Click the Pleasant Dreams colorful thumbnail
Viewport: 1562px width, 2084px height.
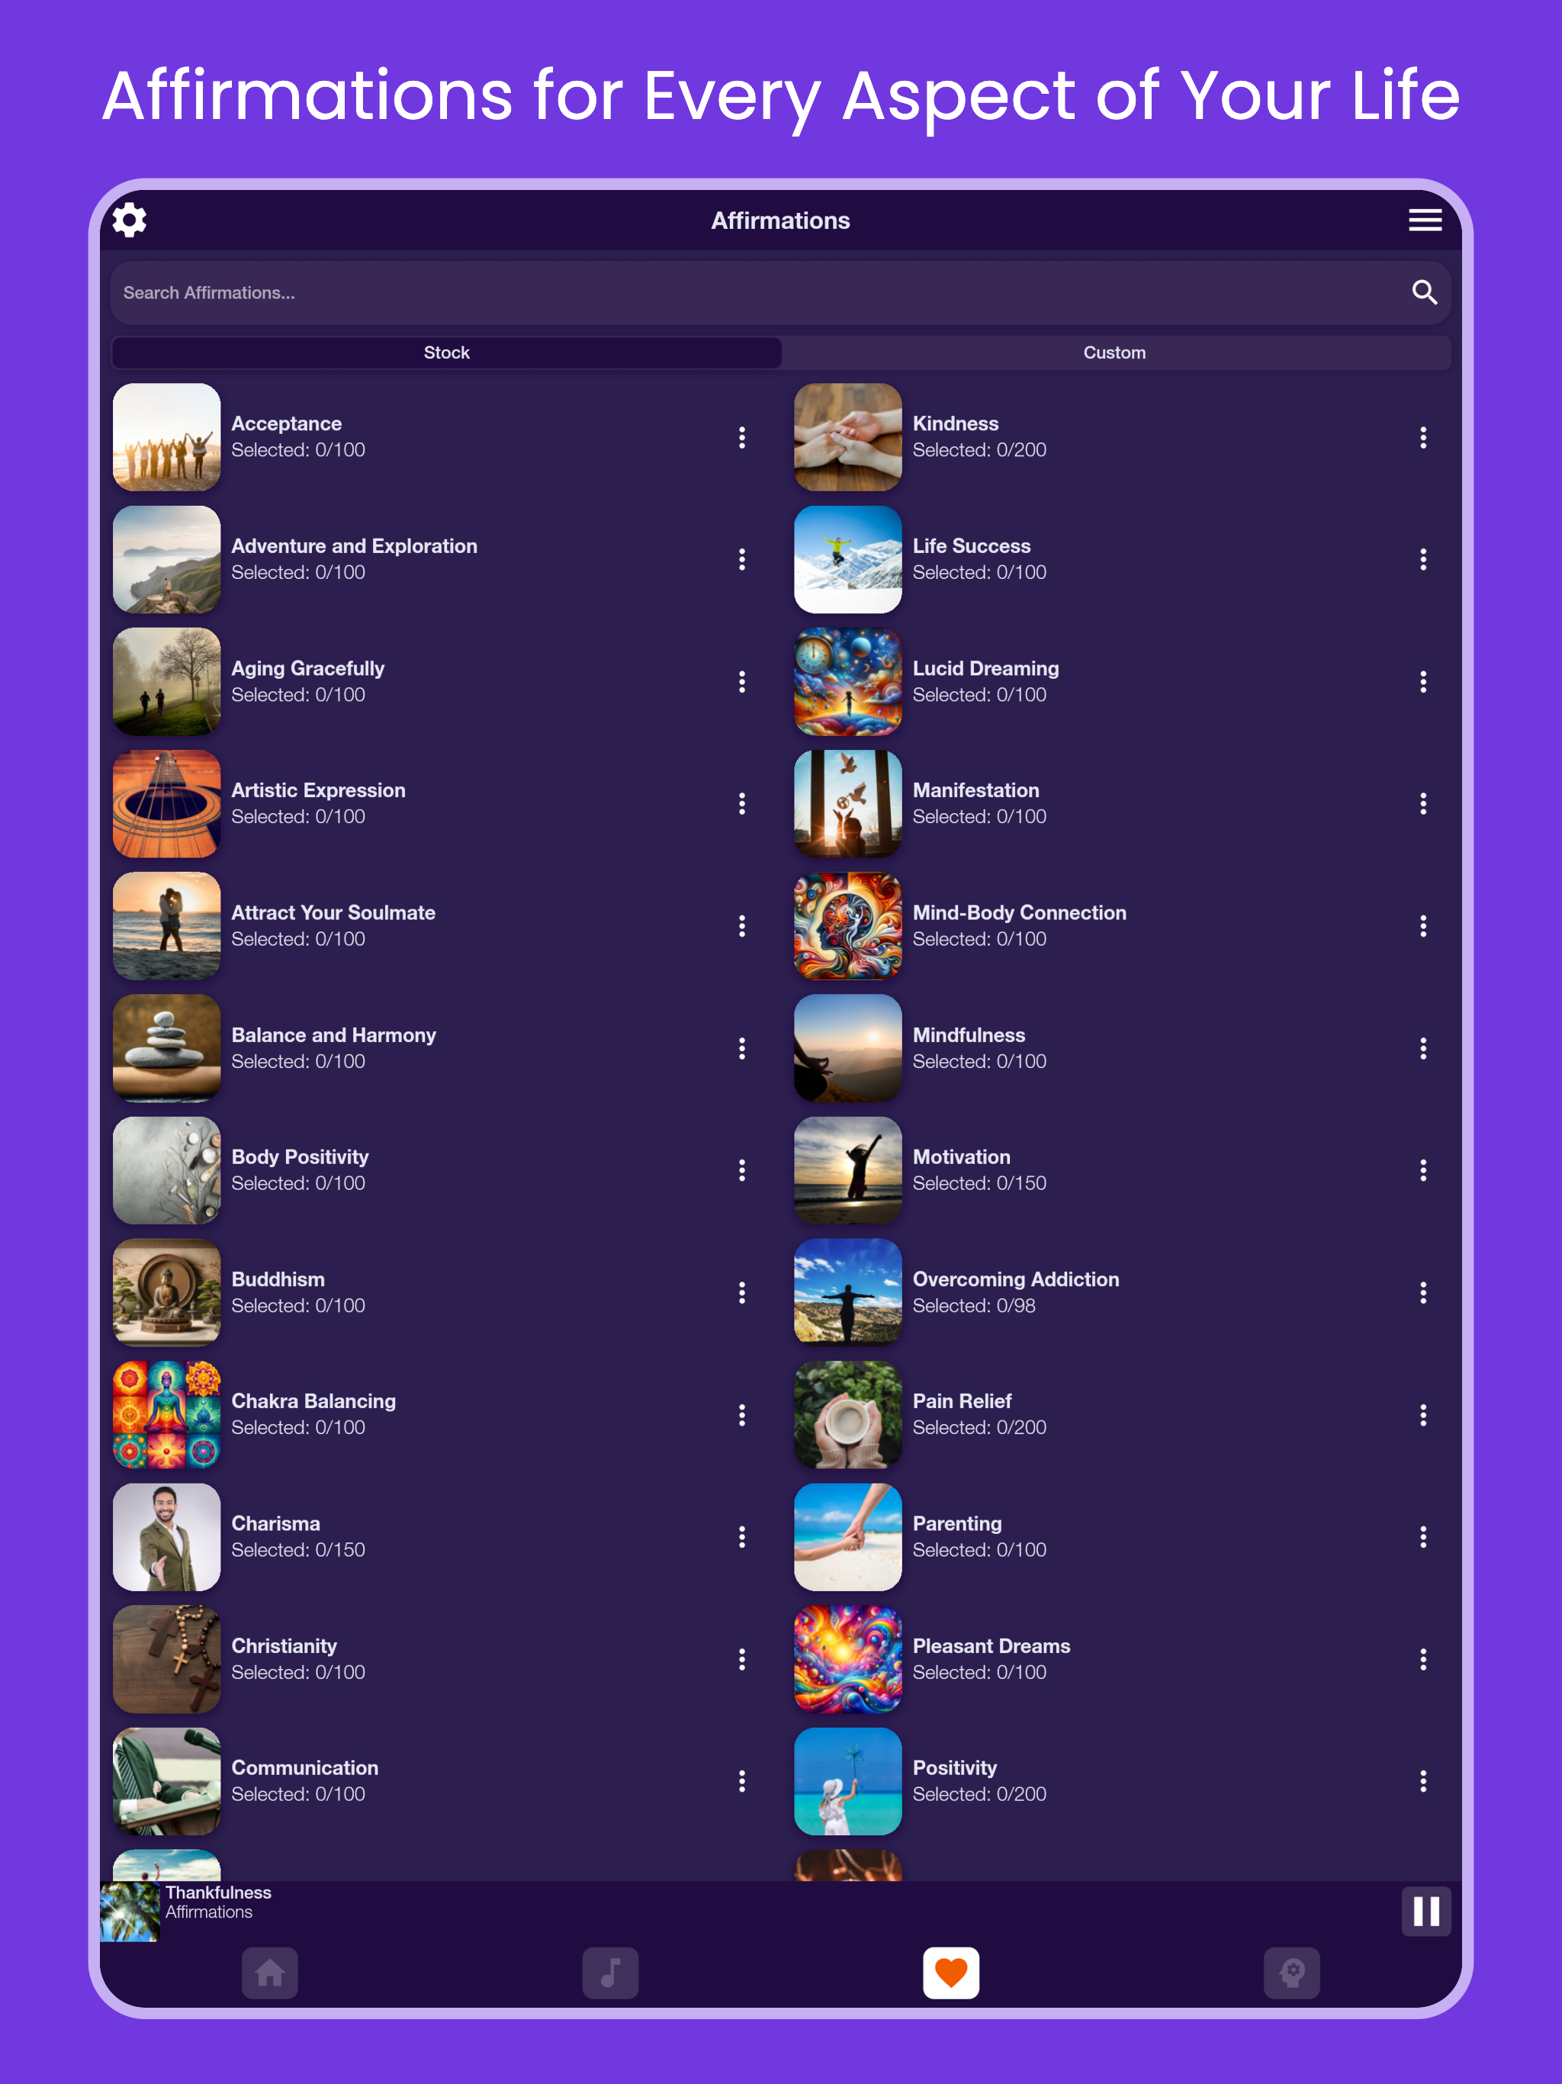848,1659
